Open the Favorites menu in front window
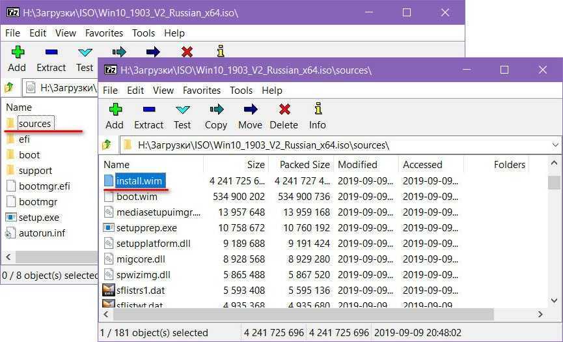Image resolution: width=563 pixels, height=342 pixels. (201, 91)
